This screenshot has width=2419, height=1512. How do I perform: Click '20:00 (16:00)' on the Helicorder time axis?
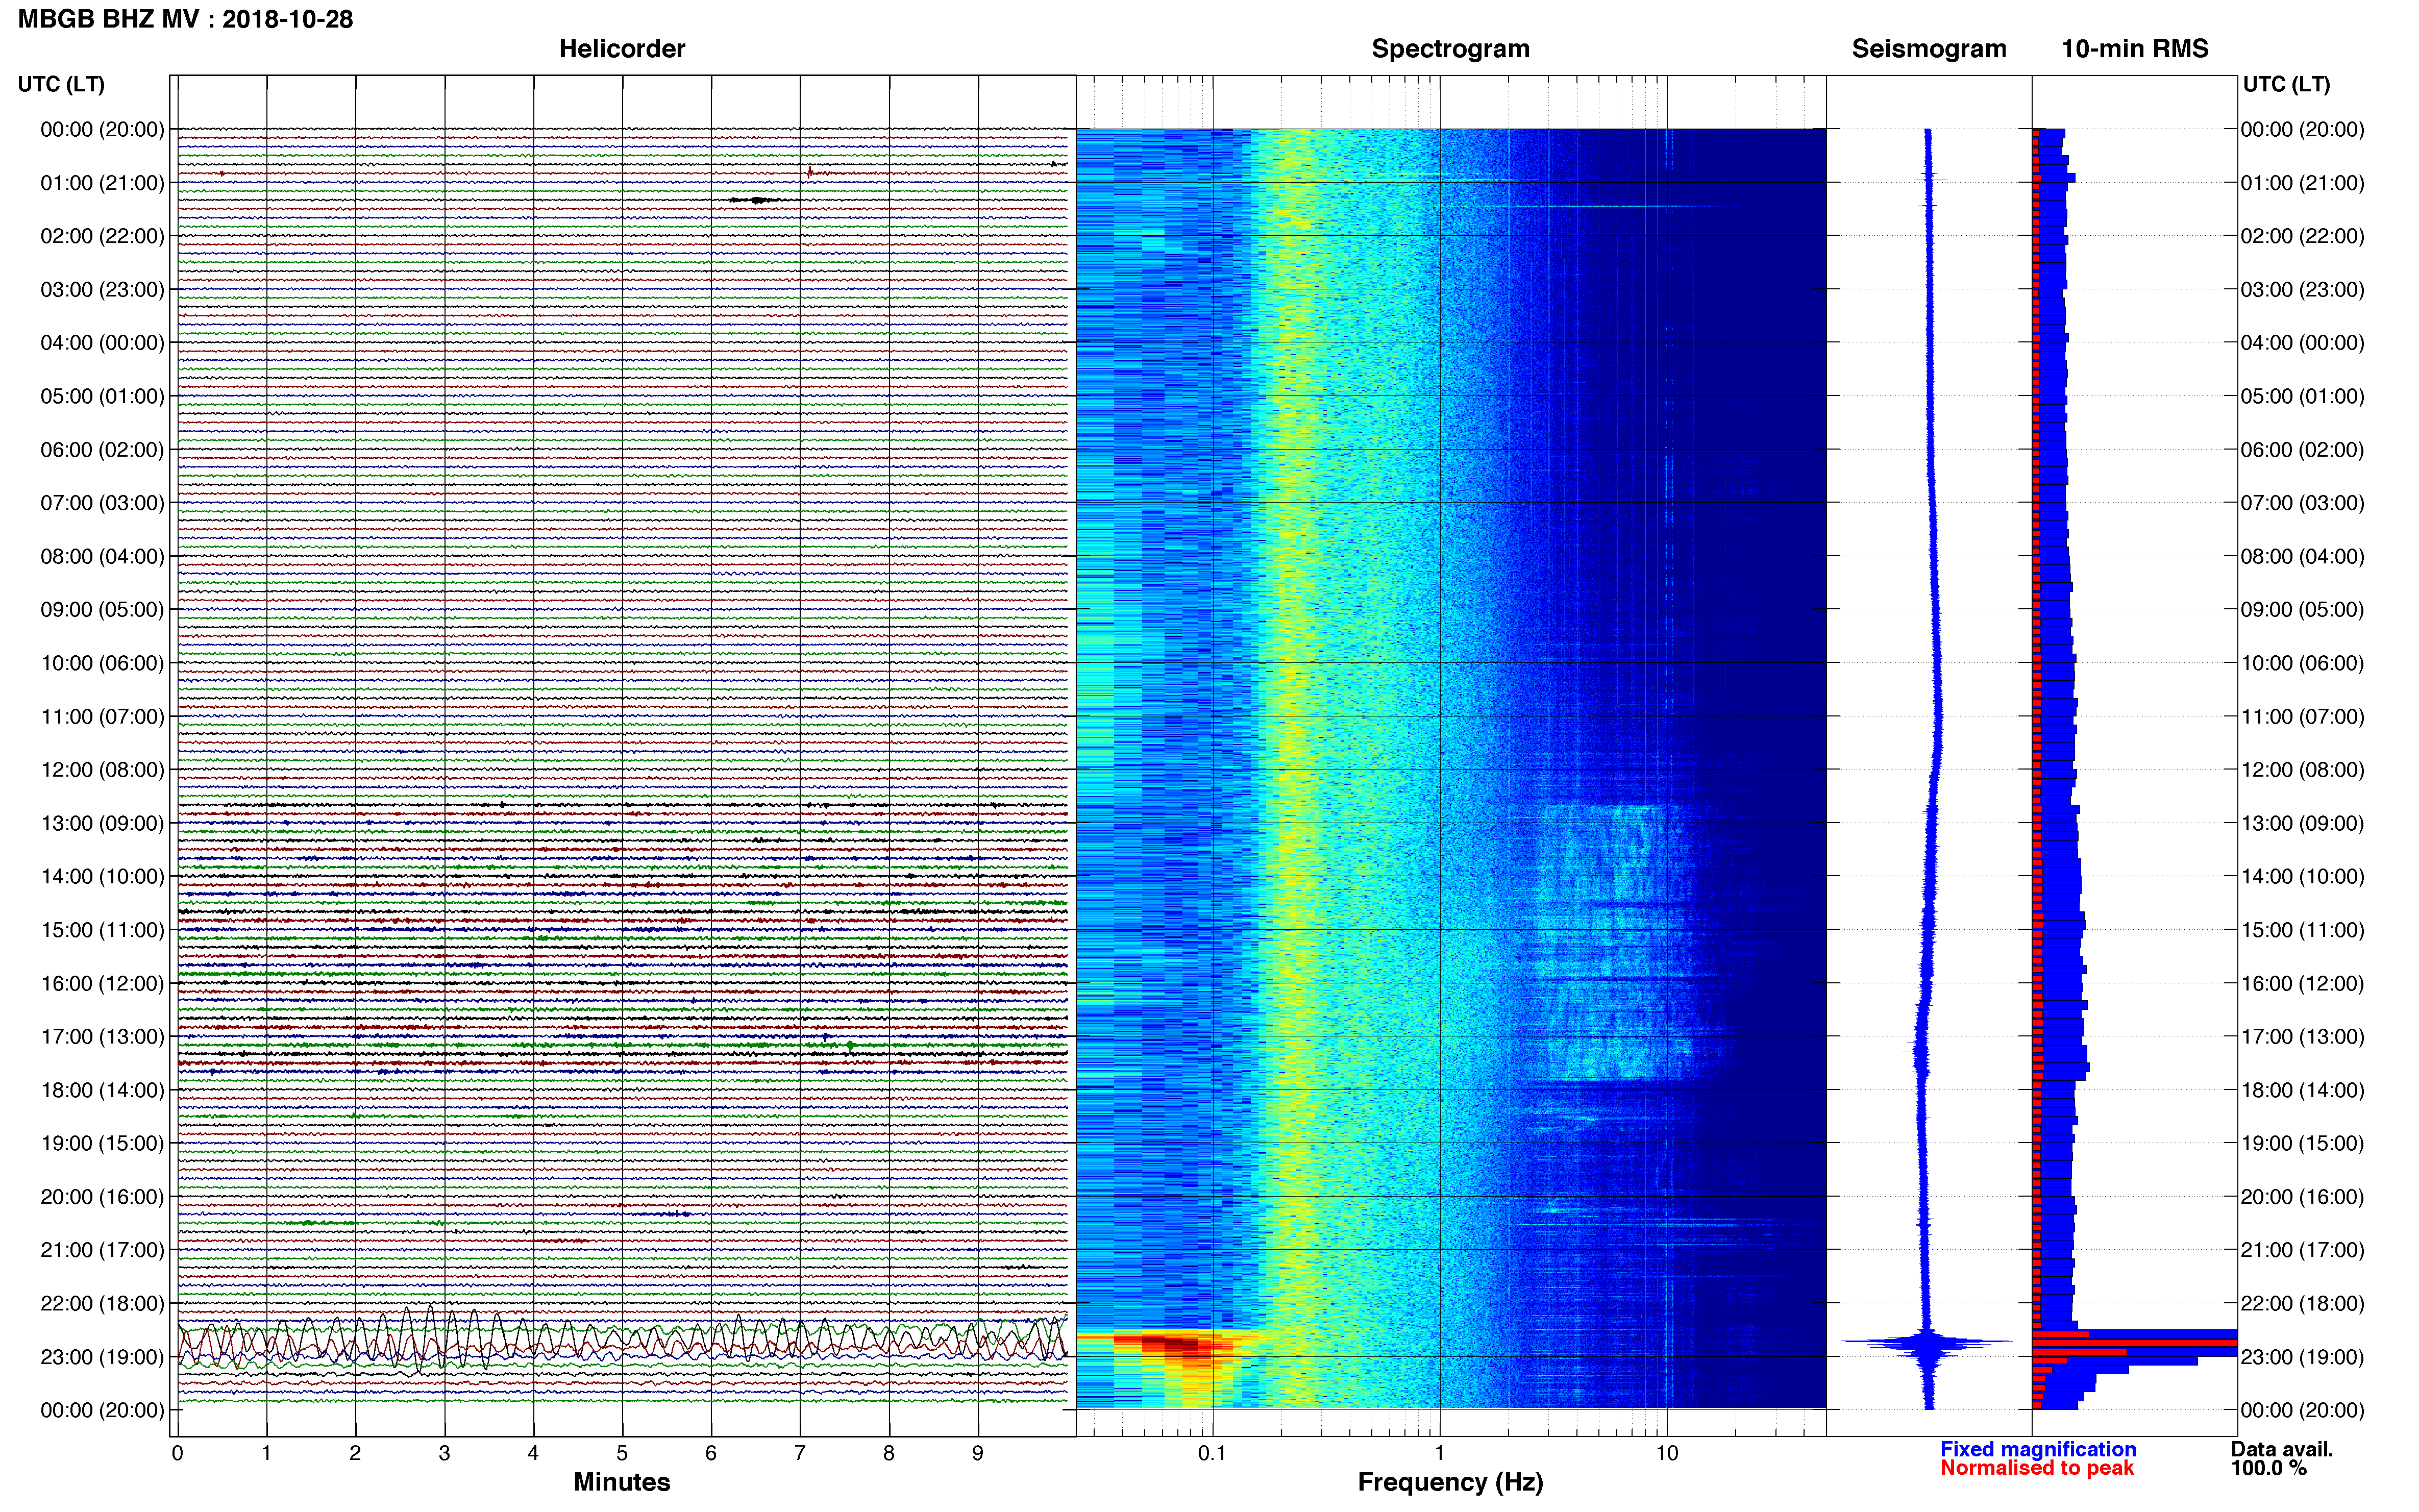pyautogui.click(x=102, y=1196)
